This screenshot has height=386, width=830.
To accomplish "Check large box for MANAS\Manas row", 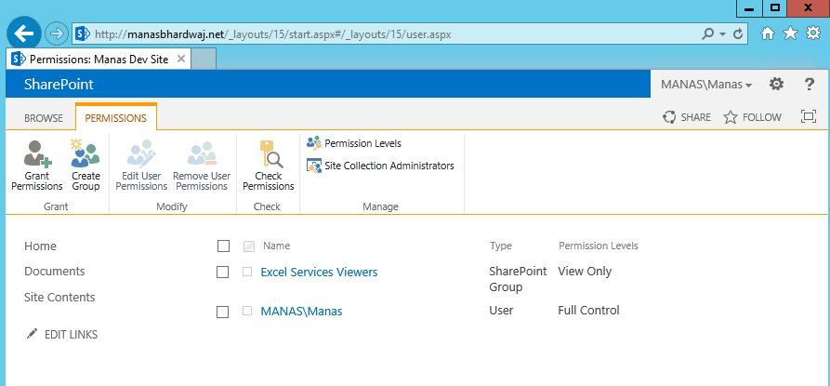I will coord(223,312).
